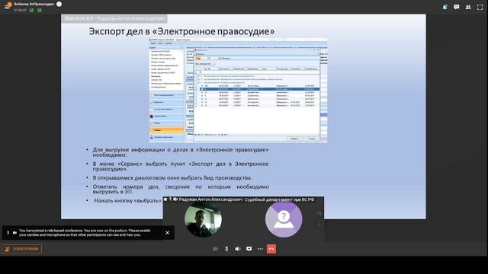
Task: Open the chat panel from top bar
Action: click(456, 7)
